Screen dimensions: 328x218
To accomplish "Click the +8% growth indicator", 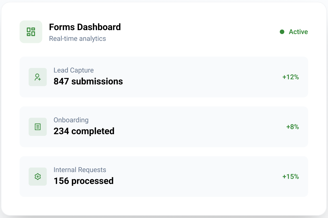I will (x=292, y=127).
